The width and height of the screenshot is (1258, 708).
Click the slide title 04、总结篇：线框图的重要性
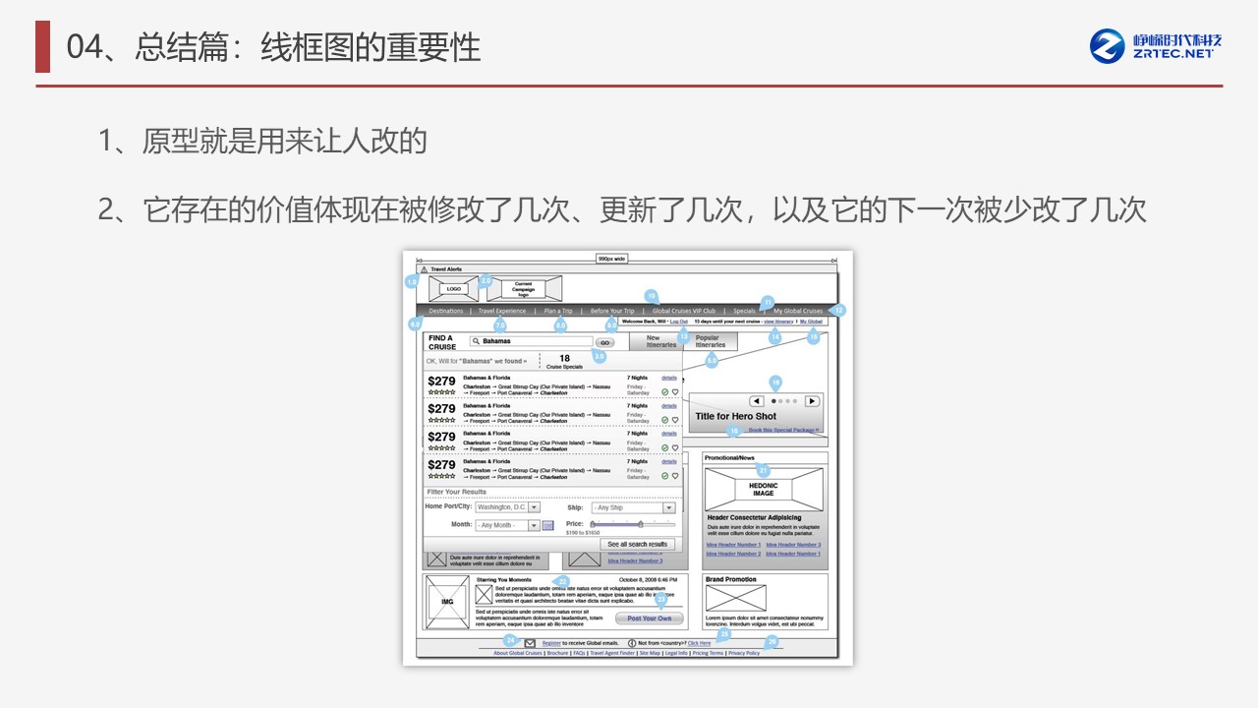[x=273, y=47]
